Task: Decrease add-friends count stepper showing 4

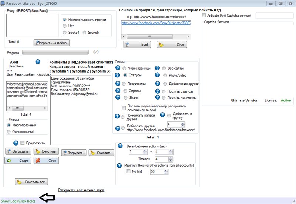Action: [182, 126]
